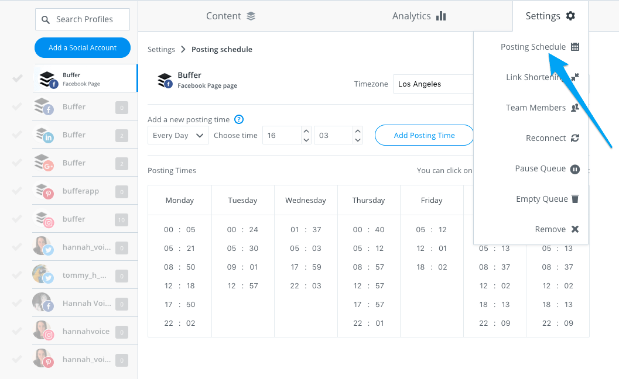The height and width of the screenshot is (379, 619).
Task: Click Thursday posting time 22 : 01
Action: coord(368,323)
